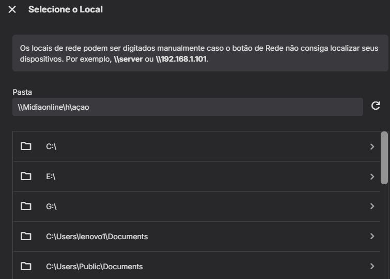Select the C:\ drive entry
Screen dimensions: 390x279
(51, 146)
